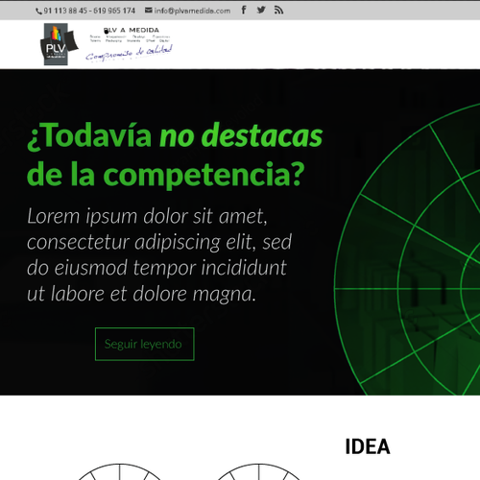Image resolution: width=480 pixels, height=480 pixels.
Task: Click the 'Compromiso de calidad' handwritten tagline
Action: (129, 53)
